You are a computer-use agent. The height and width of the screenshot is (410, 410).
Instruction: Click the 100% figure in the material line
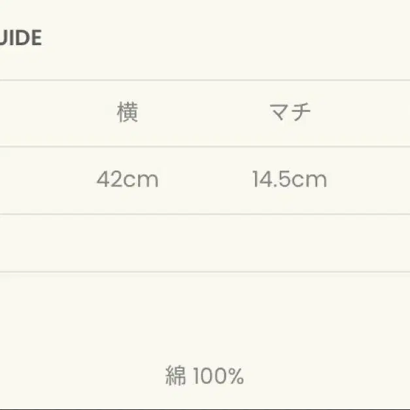[218, 376]
